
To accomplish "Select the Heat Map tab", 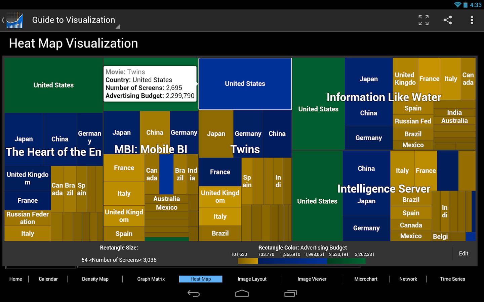I will click(x=201, y=279).
